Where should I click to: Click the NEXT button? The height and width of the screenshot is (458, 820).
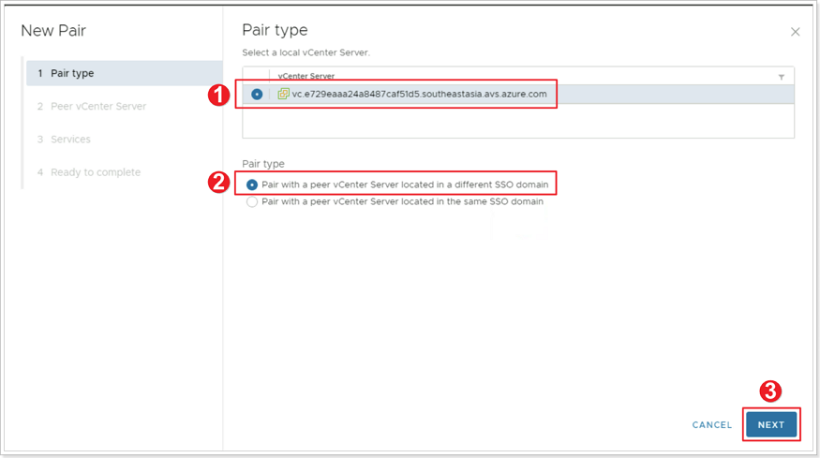pyautogui.click(x=771, y=424)
